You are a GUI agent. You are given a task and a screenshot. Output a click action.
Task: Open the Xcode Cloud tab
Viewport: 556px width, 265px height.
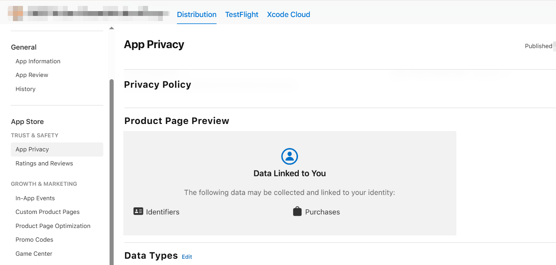click(x=288, y=14)
